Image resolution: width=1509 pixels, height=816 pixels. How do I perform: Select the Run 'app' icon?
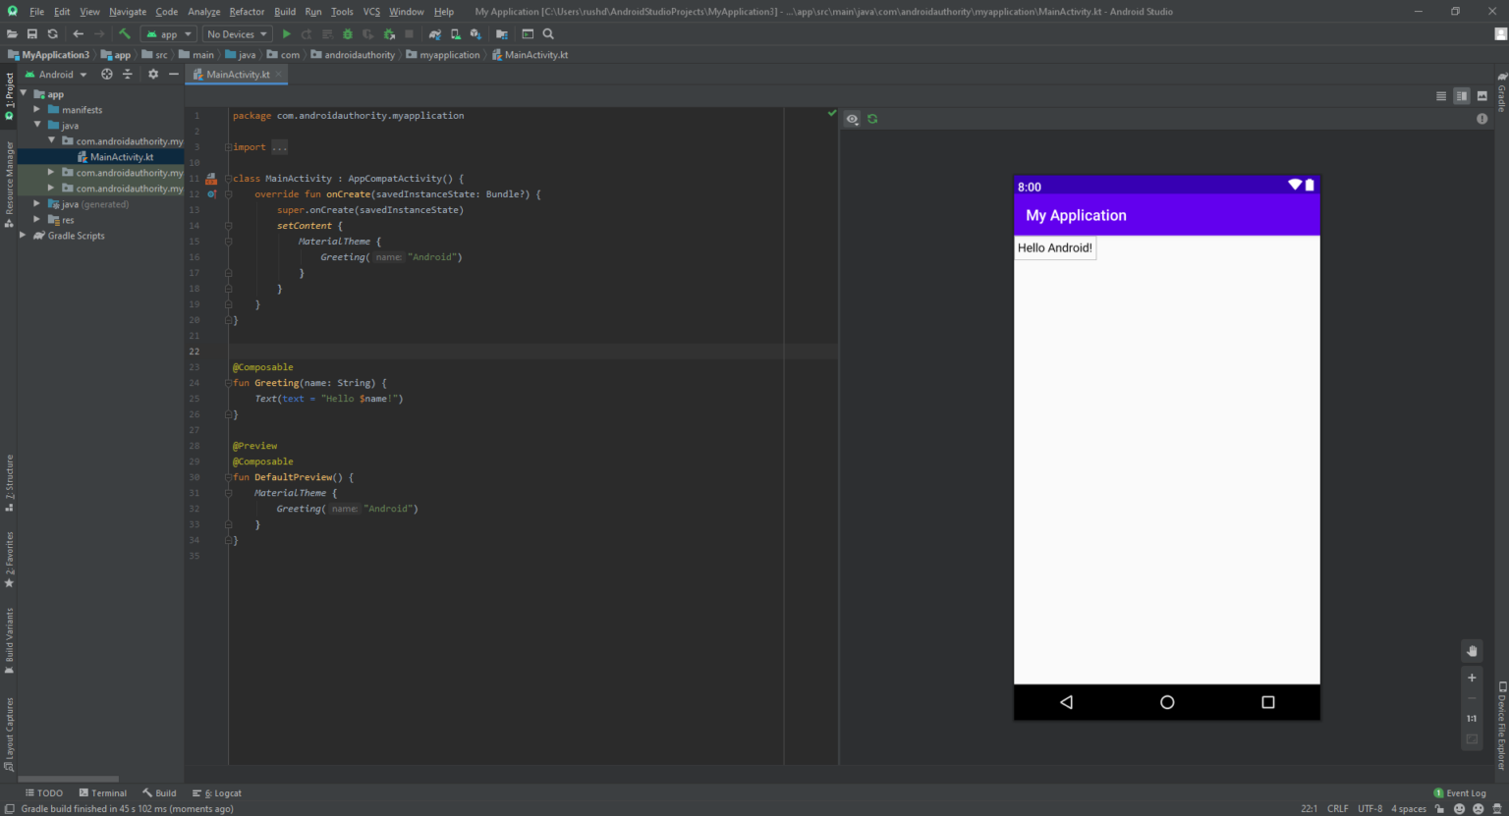tap(286, 33)
